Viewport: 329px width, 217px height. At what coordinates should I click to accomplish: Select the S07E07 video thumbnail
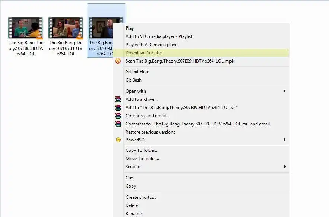click(x=66, y=28)
